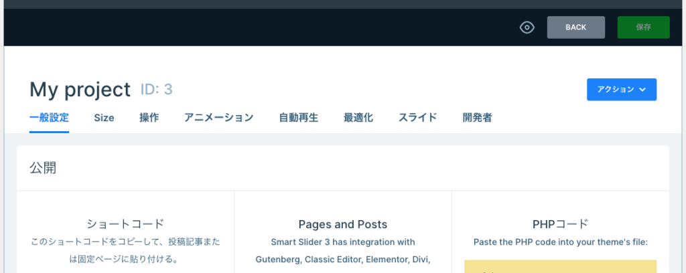Screen dimensions: 686x273
Task: Select the 一般設定 tab
Action: click(x=49, y=118)
